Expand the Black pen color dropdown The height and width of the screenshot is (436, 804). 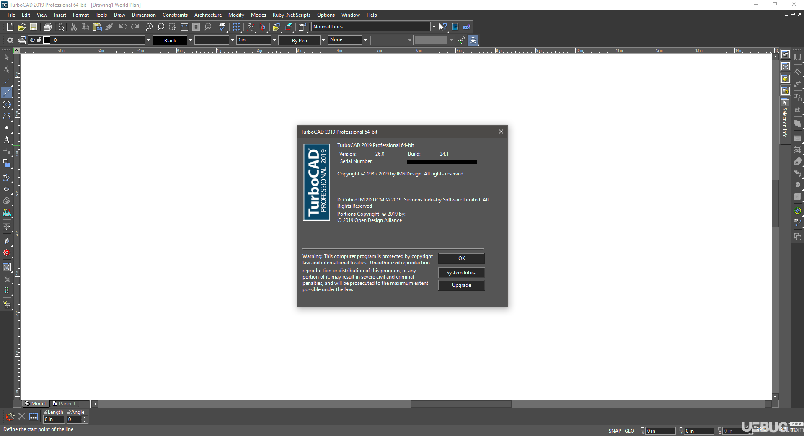pyautogui.click(x=190, y=40)
